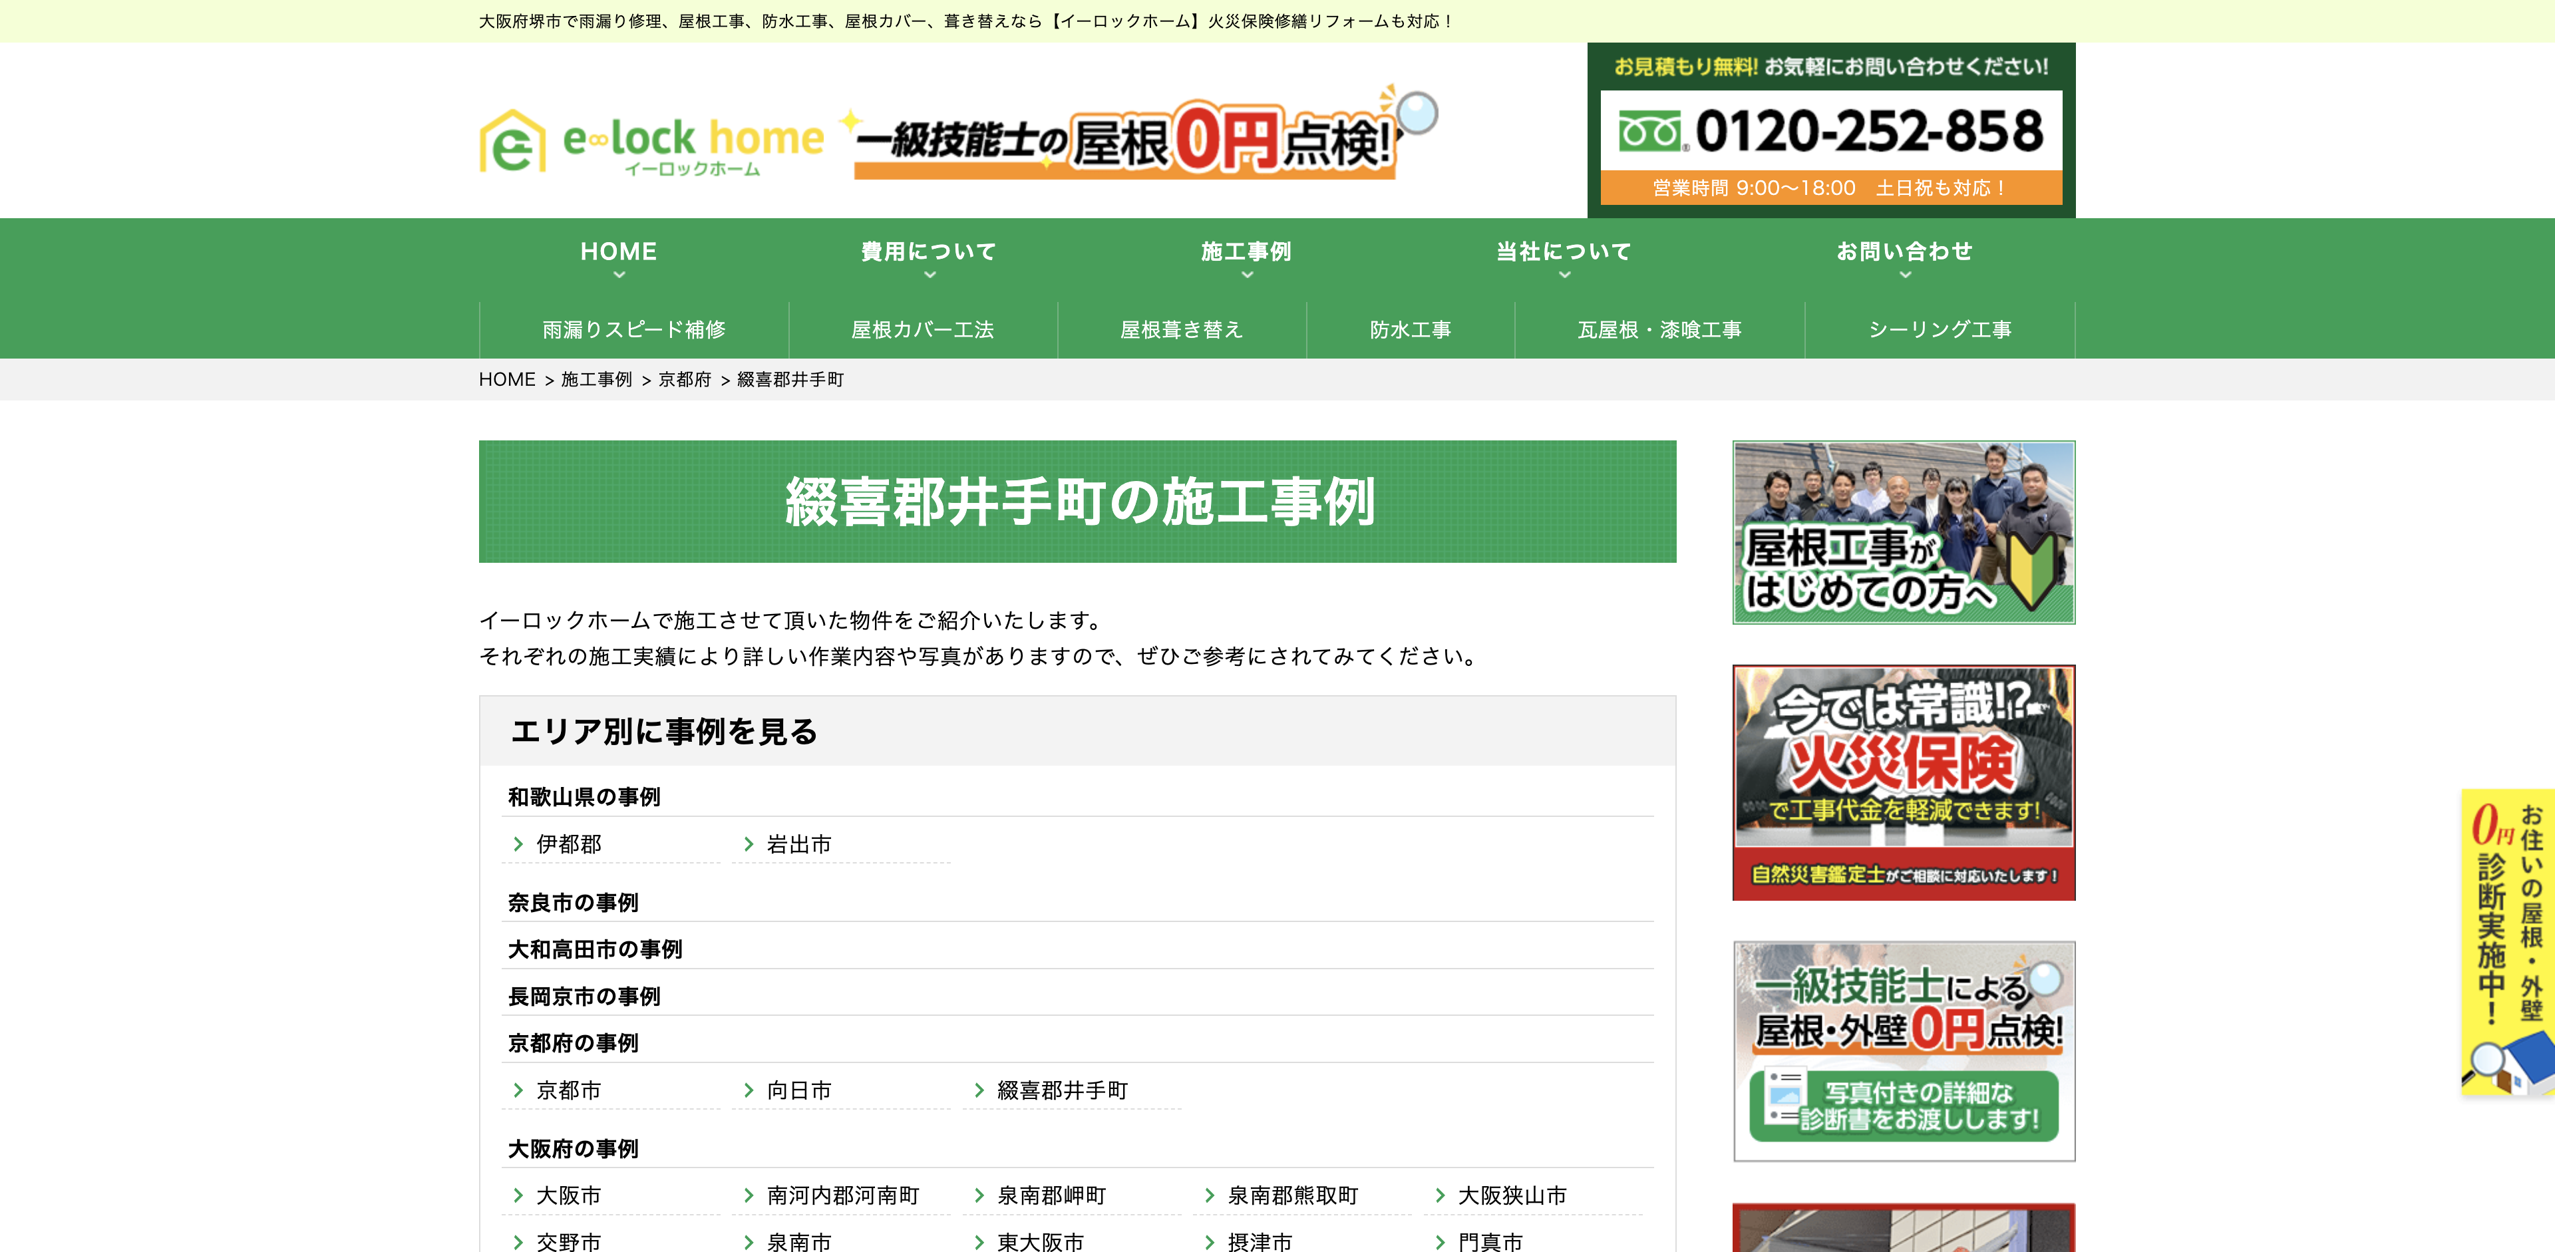Select 防水工事 in the sub-navigation
The image size is (2555, 1252).
coord(1411,330)
